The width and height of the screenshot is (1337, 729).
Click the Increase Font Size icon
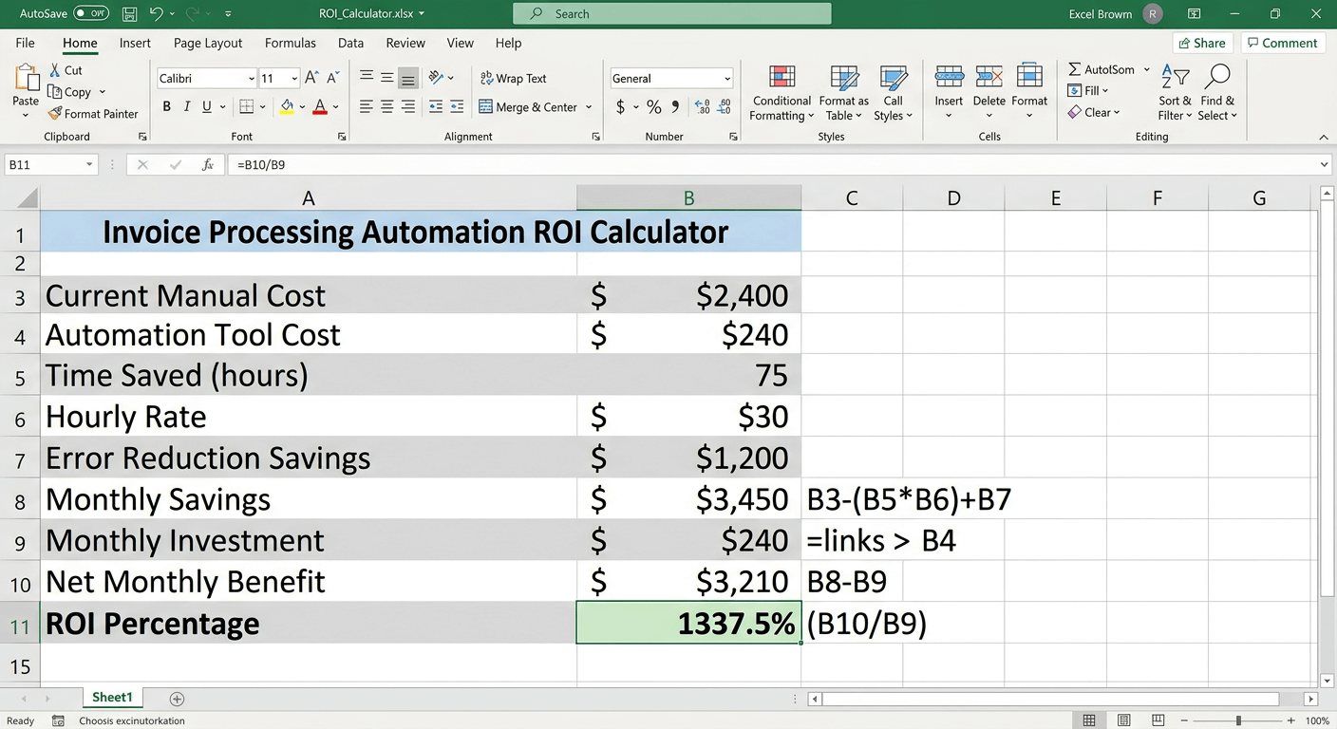coord(312,79)
